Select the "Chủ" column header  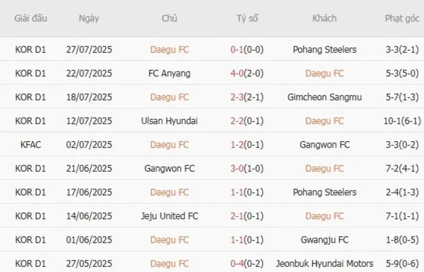coord(170,18)
